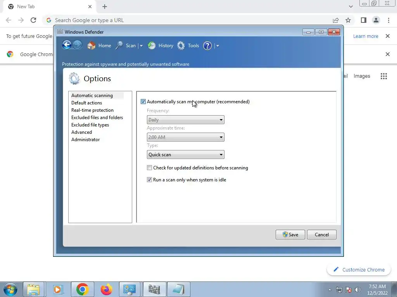This screenshot has width=397, height=297.
Task: Open the Google apps grid icon
Action: point(384,76)
